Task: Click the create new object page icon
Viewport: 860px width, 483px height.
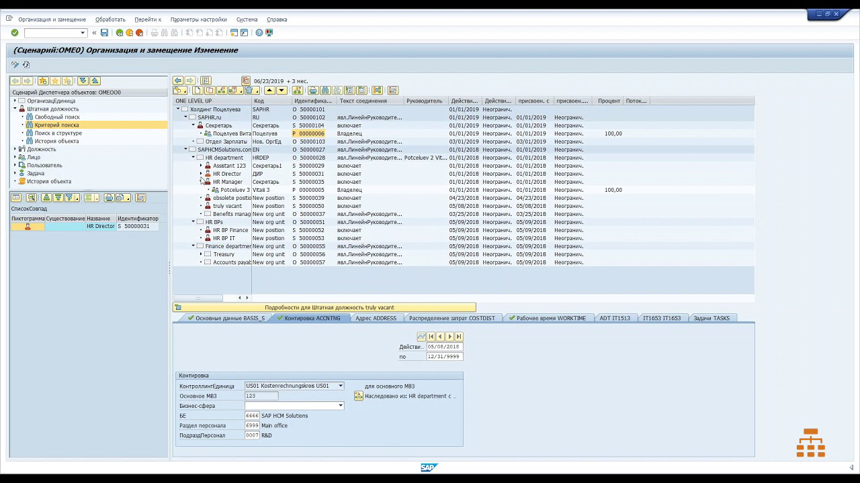Action: [x=198, y=91]
